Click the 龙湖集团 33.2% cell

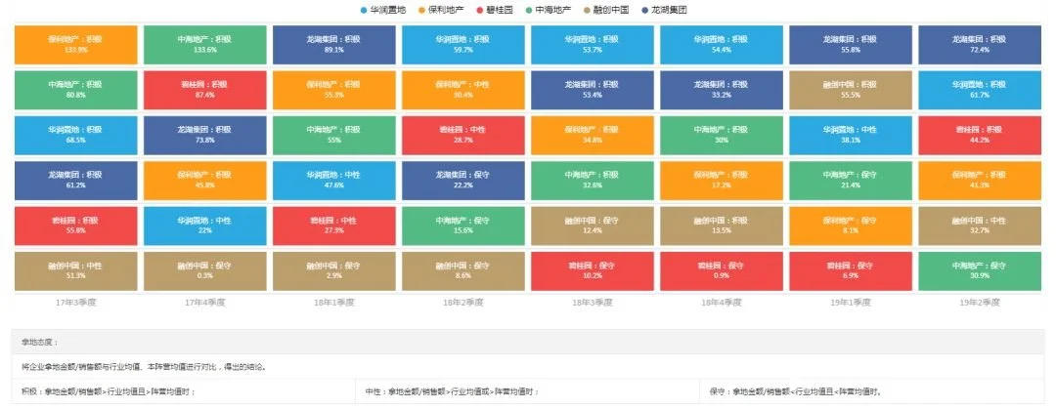pyautogui.click(x=722, y=90)
